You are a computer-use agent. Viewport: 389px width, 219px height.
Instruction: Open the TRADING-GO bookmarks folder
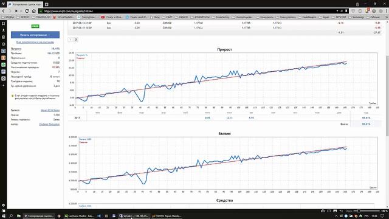click(41, 17)
